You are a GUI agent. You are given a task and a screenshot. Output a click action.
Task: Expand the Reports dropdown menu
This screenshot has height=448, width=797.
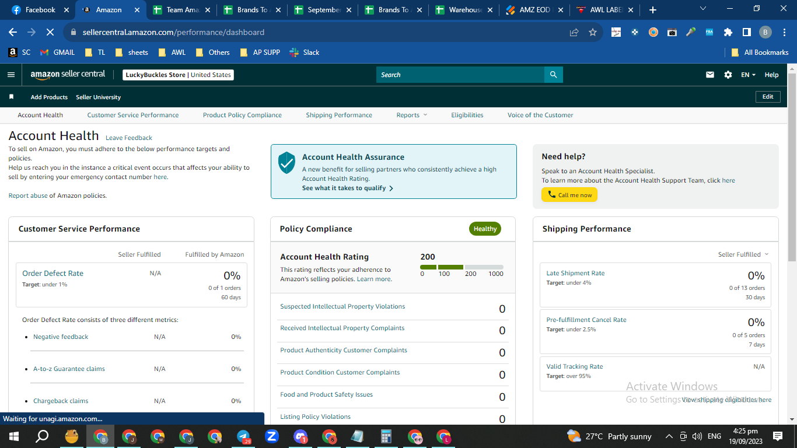pos(412,115)
